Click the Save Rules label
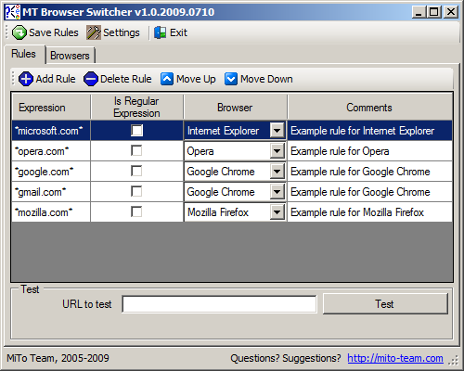The height and width of the screenshot is (371, 464). [x=54, y=32]
